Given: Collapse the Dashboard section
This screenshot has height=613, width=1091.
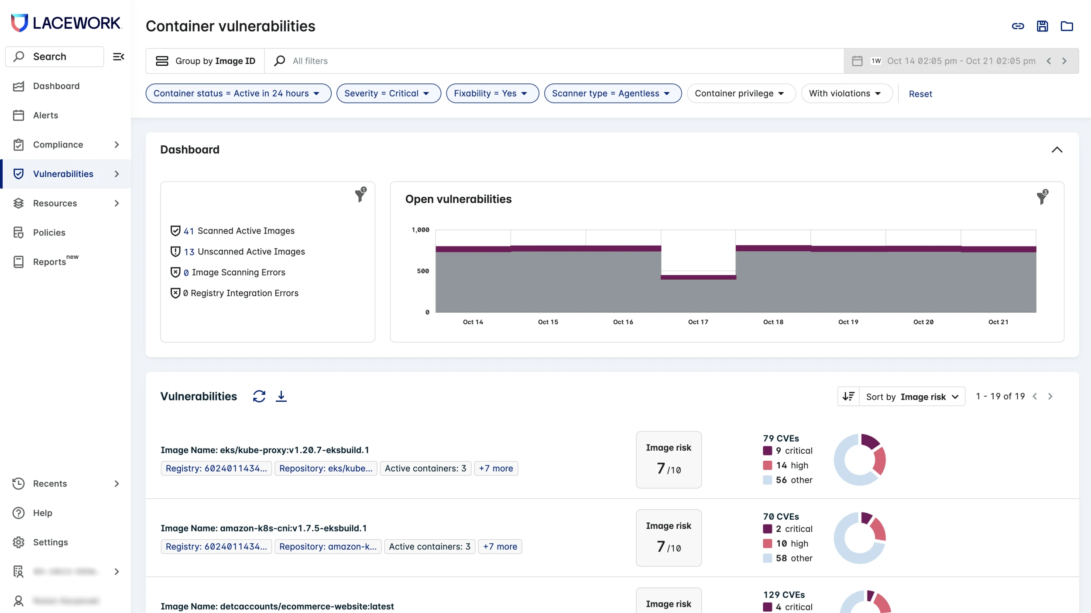Looking at the screenshot, I should click(1057, 150).
